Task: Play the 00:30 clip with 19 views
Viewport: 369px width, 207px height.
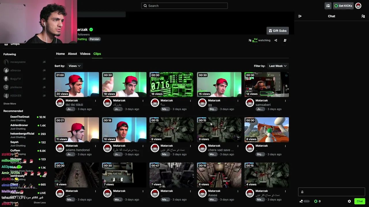Action: click(x=124, y=85)
